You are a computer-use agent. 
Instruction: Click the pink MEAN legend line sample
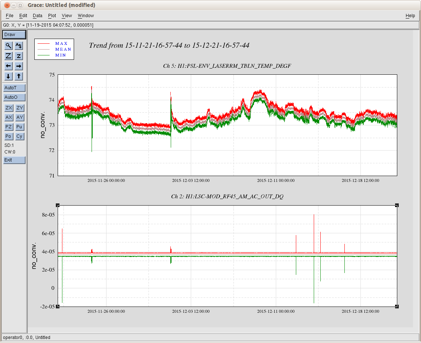click(44, 49)
